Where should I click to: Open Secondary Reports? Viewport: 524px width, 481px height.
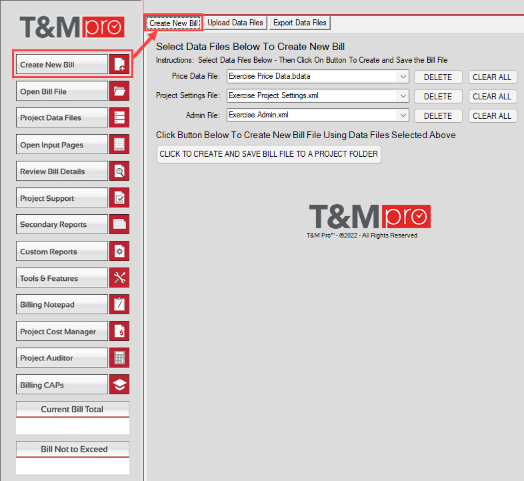(62, 224)
